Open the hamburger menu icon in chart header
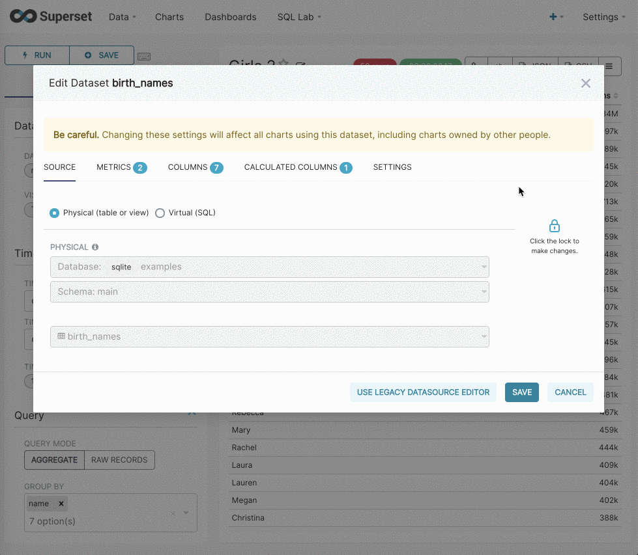Viewport: 638px width, 555px height. point(609,66)
